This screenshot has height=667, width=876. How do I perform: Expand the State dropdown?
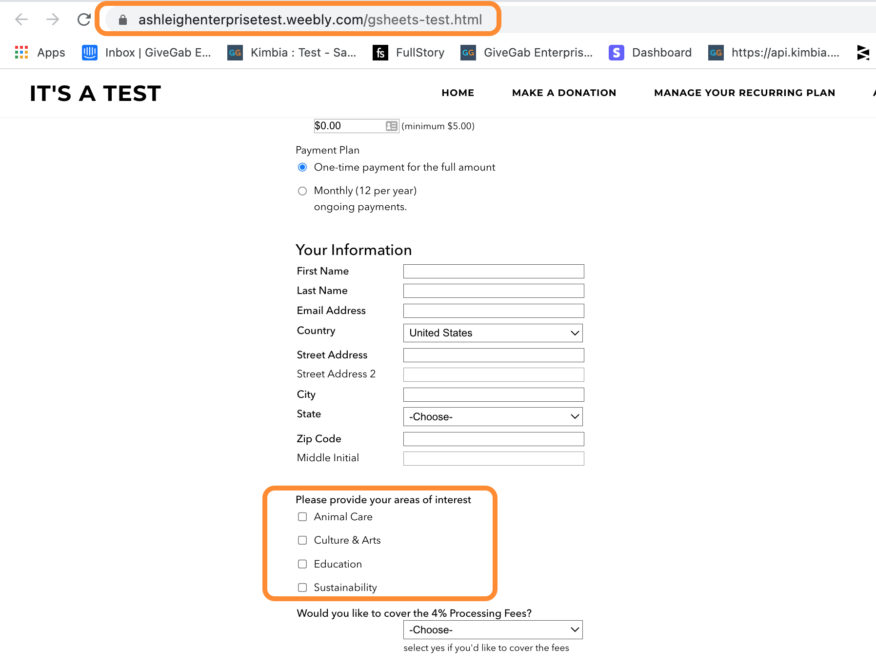493,417
